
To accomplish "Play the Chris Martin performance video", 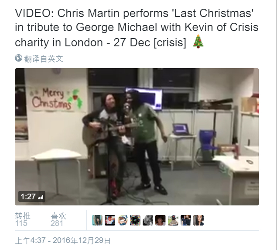I will 137,137.
